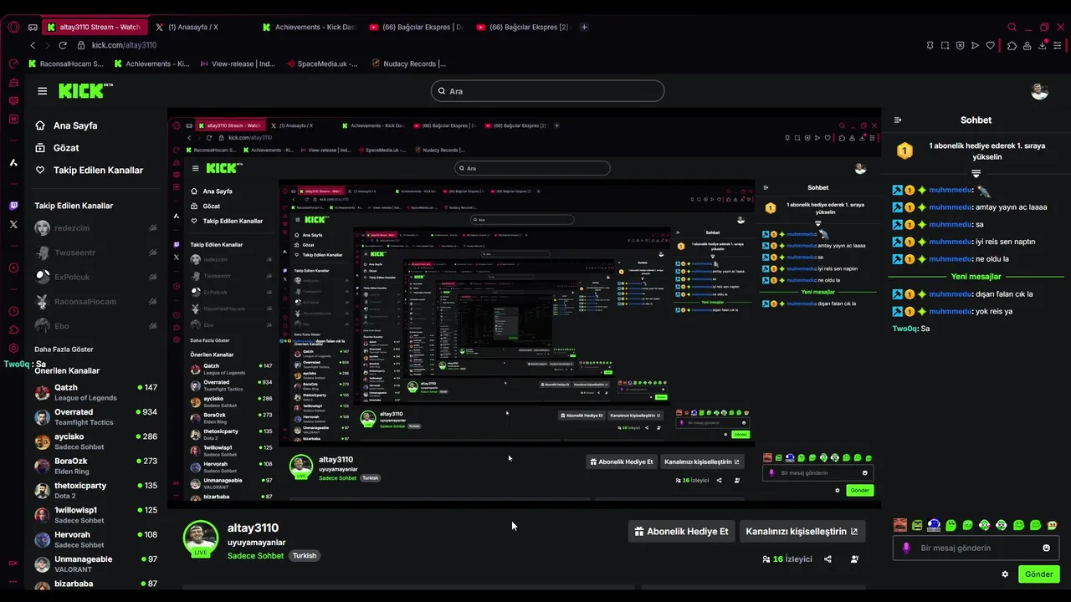Go back in browser history
Viewport: 1071px width, 602px height.
click(x=33, y=45)
